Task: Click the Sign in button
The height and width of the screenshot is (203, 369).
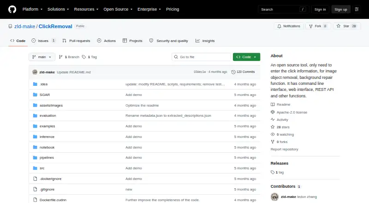Action: tap(320, 9)
